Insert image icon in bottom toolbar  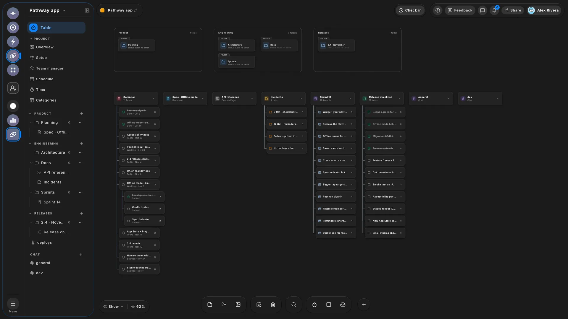(x=238, y=305)
